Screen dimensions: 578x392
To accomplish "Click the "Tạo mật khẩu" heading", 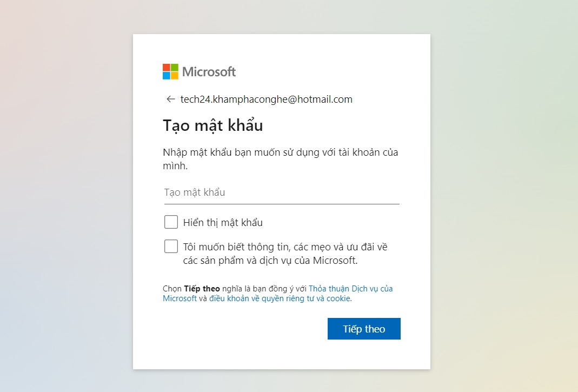I will 212,125.
